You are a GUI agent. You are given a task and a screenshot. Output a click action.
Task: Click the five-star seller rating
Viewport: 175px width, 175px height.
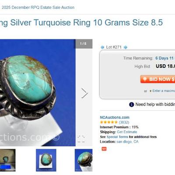109,122
